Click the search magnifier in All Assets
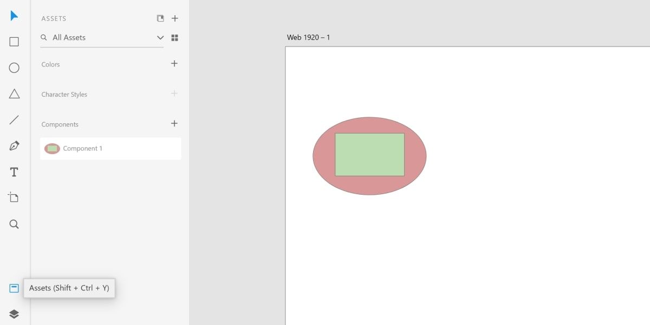The width and height of the screenshot is (650, 325). coord(44,38)
